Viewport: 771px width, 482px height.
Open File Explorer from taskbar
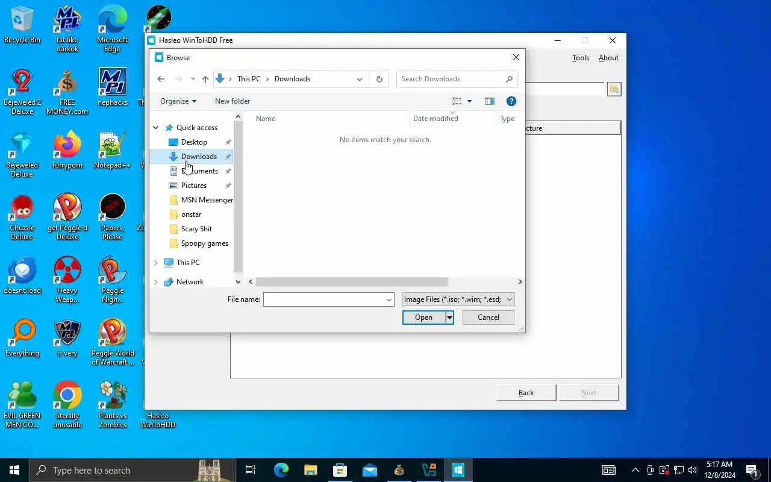(310, 470)
